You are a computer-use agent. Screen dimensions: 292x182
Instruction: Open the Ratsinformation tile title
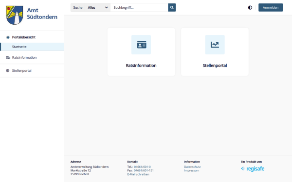pos(141,66)
